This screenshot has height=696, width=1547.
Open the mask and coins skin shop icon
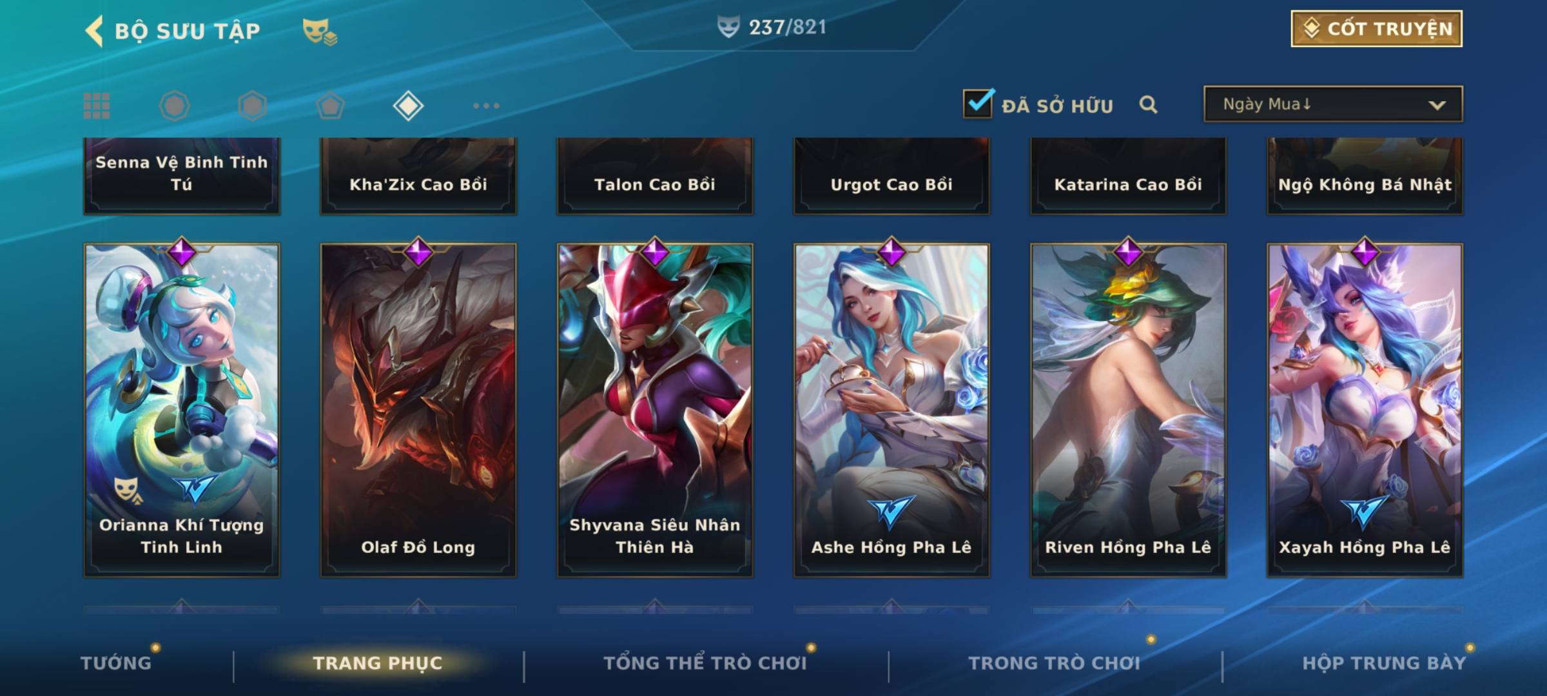(x=320, y=32)
